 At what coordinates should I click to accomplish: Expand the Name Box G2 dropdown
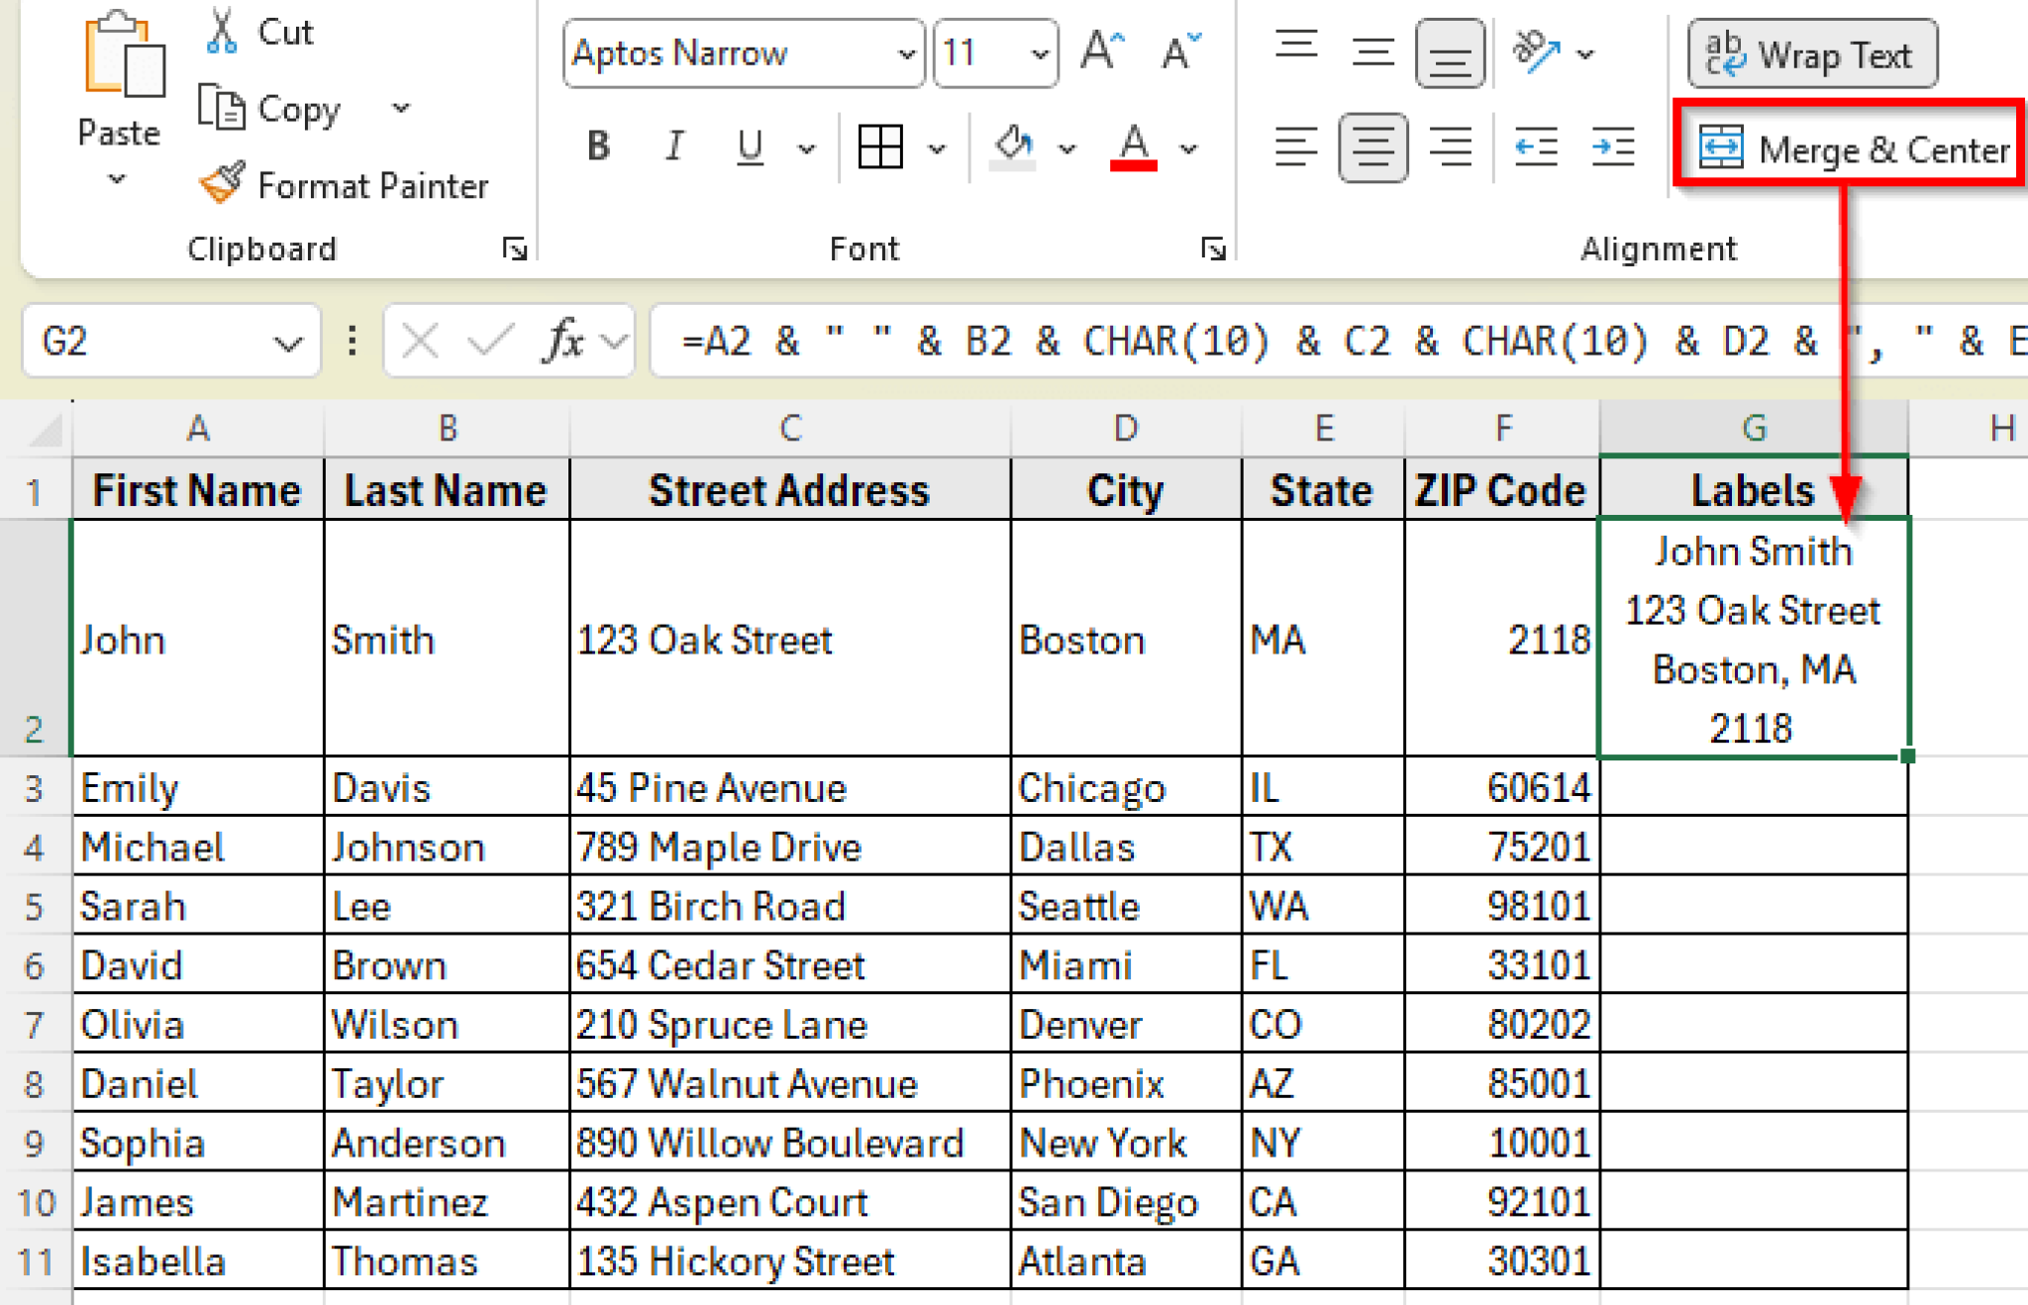tap(287, 344)
